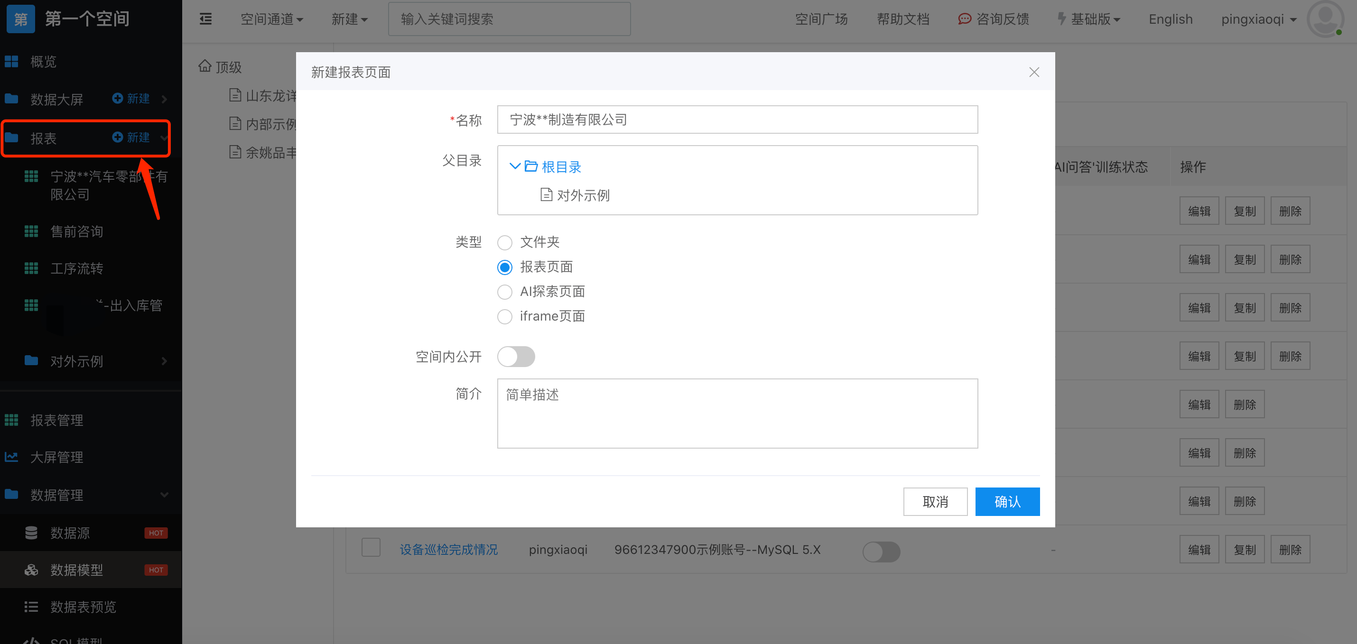Select 对外示例 in parent directory tree

point(583,195)
